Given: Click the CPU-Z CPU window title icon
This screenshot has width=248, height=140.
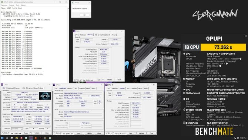Looking at the screenshot, I should coord(2,85).
